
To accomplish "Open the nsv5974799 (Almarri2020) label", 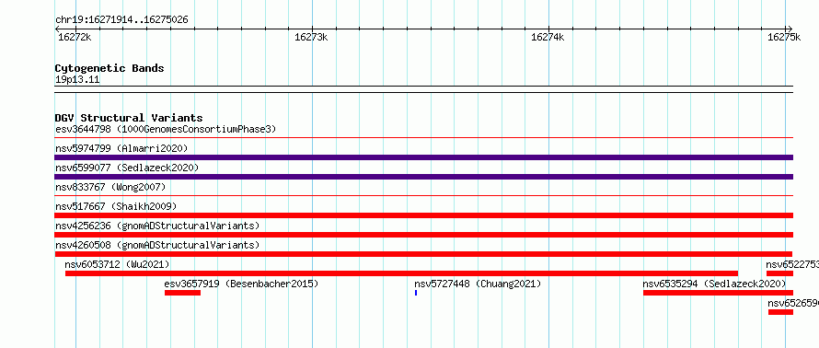I will coord(121,148).
